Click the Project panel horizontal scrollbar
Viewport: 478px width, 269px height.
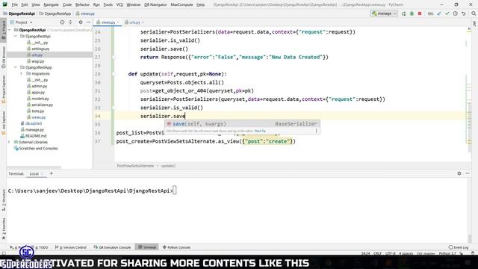pyautogui.click(x=34, y=167)
